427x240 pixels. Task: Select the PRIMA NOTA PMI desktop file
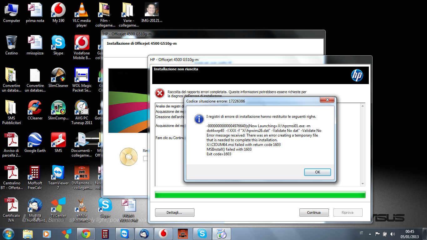pos(128,210)
